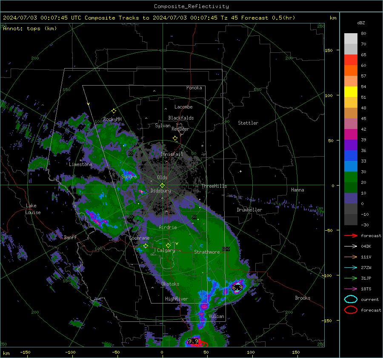Pick the slate 0-10 dBZ swatch
Image resolution: width=383 pixels, height=358 pixels.
click(351, 198)
